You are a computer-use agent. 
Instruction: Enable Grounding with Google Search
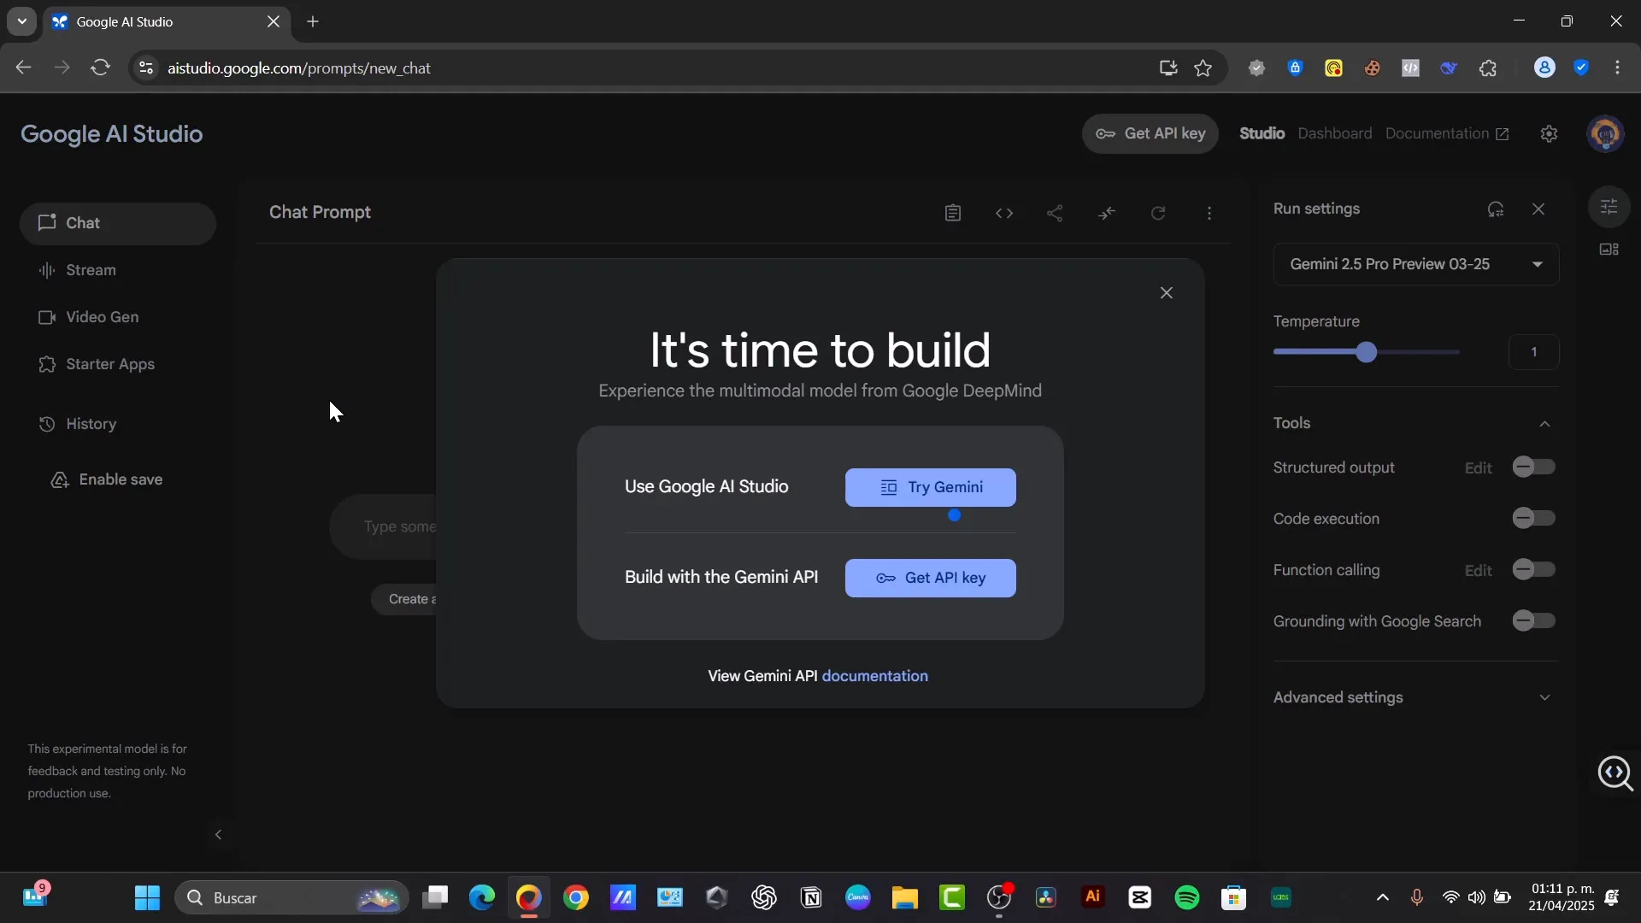pos(1532,620)
